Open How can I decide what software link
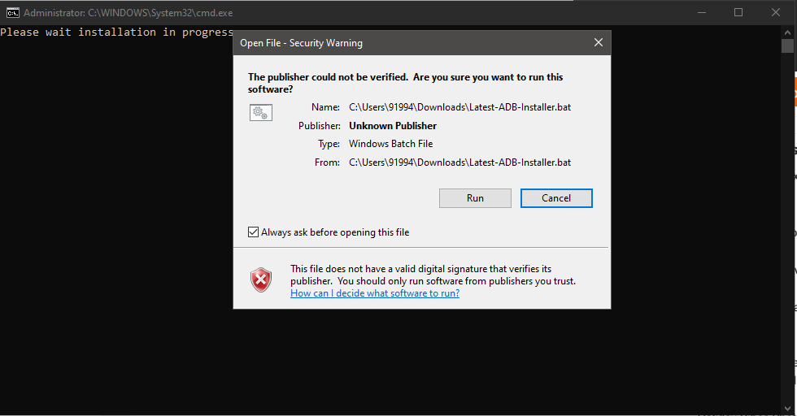 click(x=375, y=293)
